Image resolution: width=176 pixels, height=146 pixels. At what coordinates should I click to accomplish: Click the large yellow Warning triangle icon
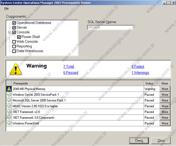pos(16,69)
